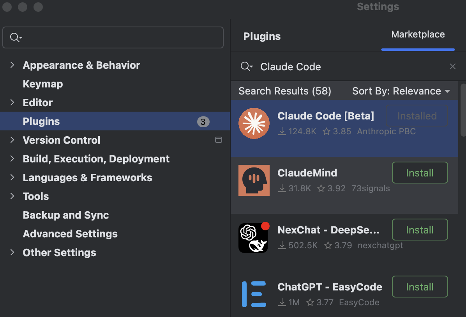The width and height of the screenshot is (466, 317).
Task: Switch to the Marketplace tab
Action: [x=418, y=34]
